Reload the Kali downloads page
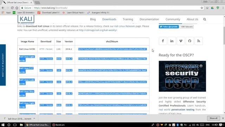 click(12, 8)
